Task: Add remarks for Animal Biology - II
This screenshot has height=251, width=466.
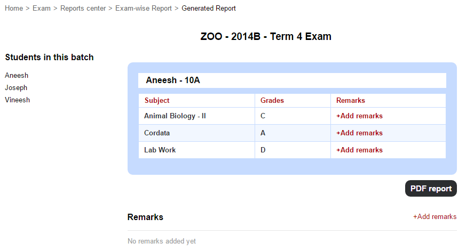Action: (359, 116)
